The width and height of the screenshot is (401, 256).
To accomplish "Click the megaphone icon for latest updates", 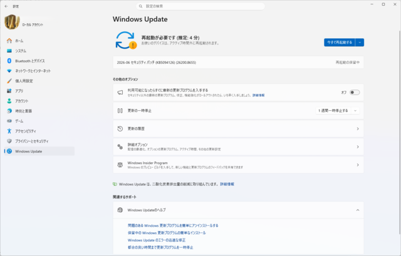I will (x=120, y=93).
